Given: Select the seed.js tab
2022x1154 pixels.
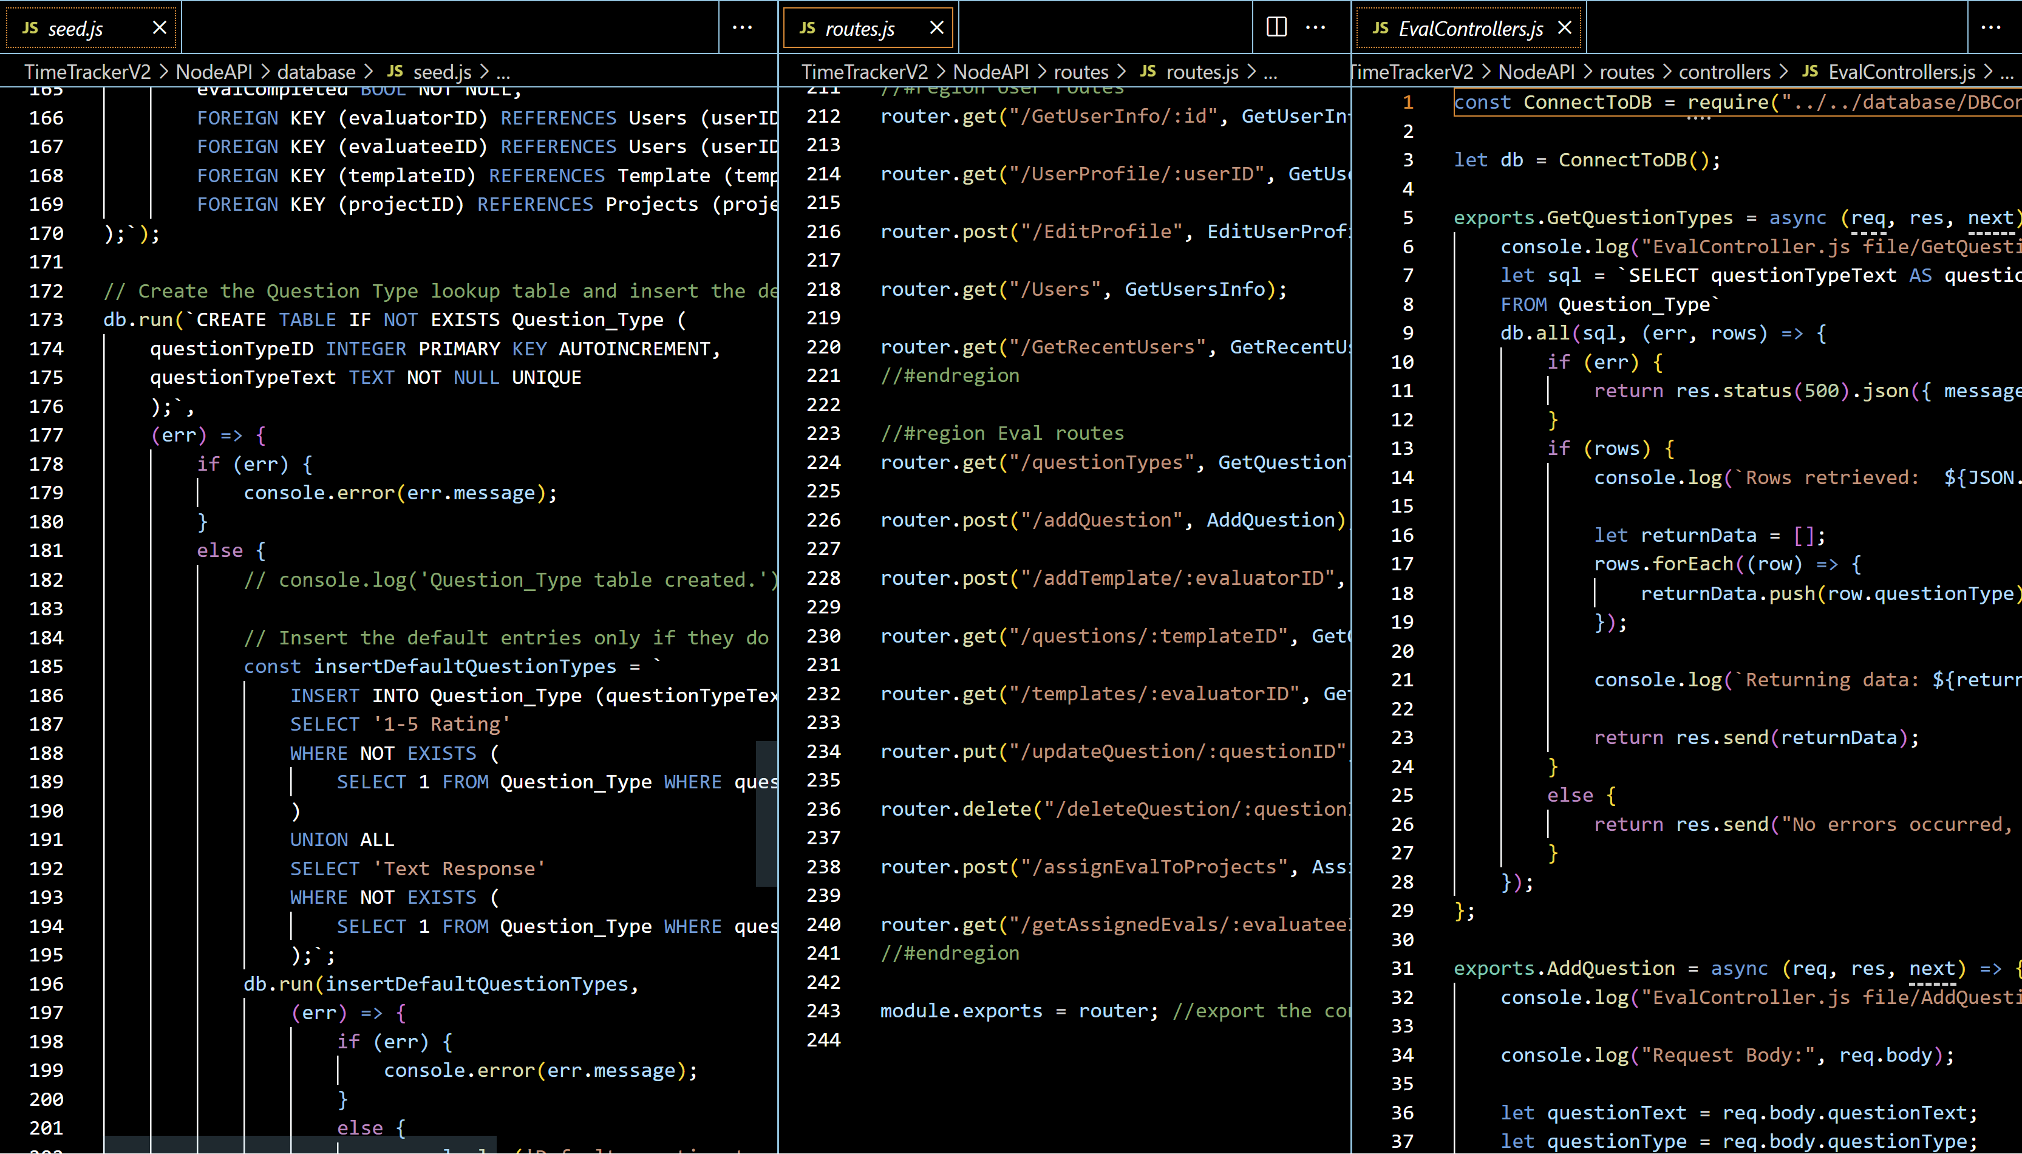Looking at the screenshot, I should click(x=92, y=28).
